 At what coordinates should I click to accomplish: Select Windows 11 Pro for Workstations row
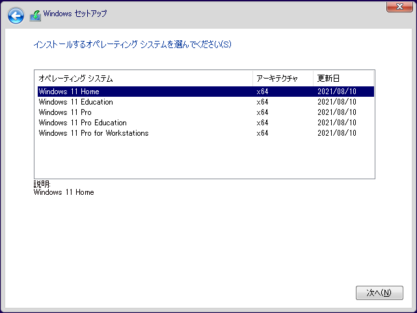tap(206, 132)
